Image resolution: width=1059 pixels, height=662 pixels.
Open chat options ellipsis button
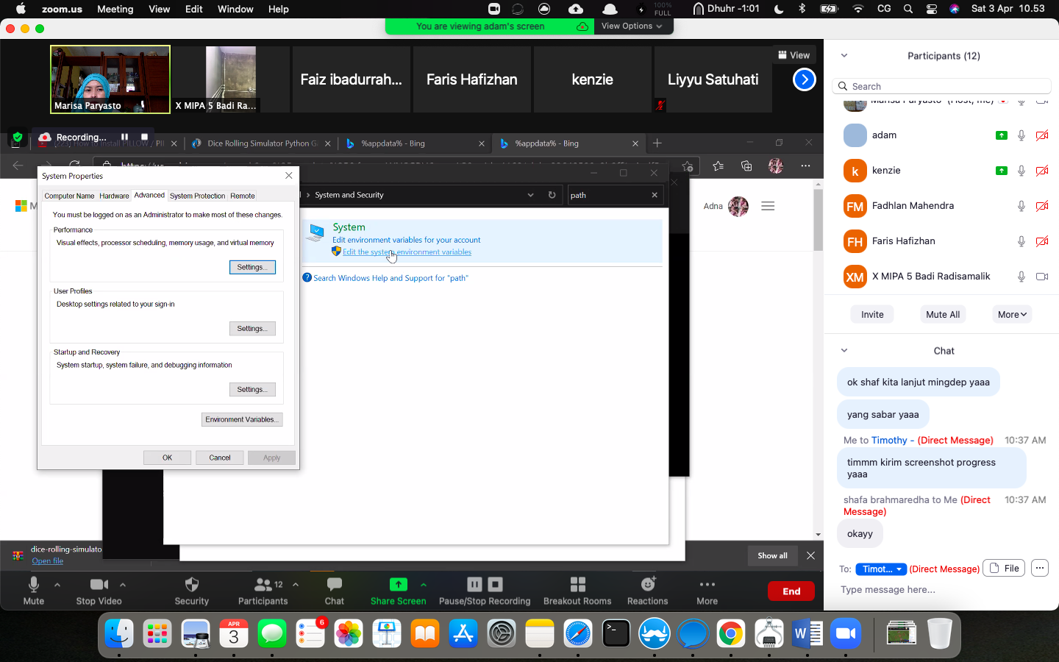tap(1039, 568)
